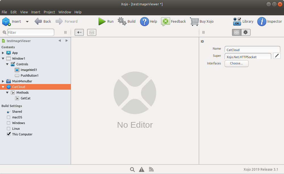The image size is (284, 174).
Task: Click the Insert cube icon
Action: (6, 22)
